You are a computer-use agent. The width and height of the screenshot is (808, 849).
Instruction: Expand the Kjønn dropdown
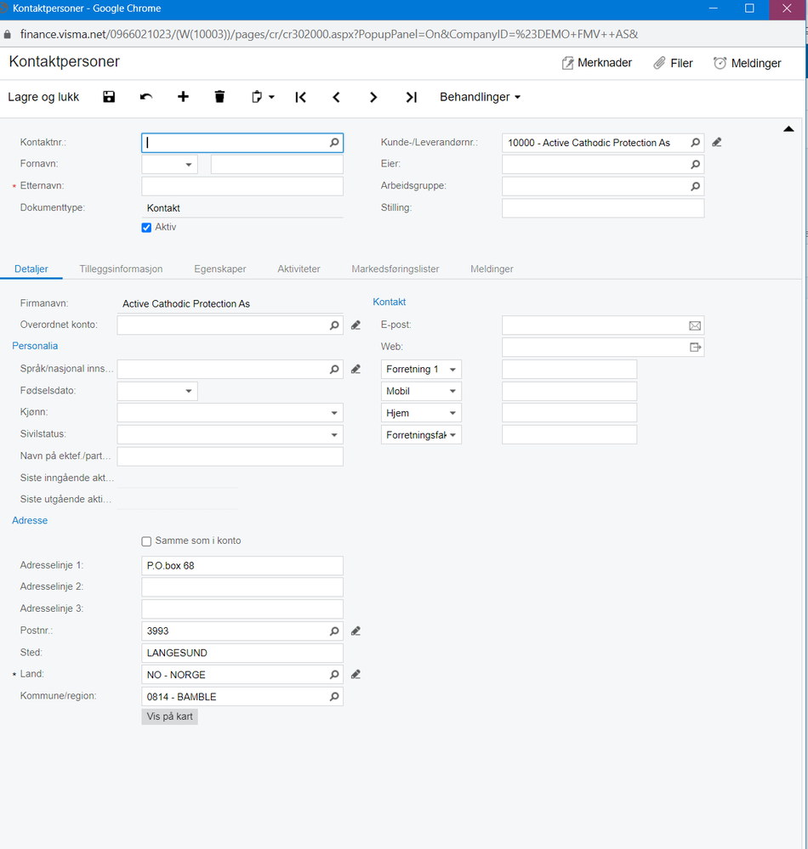pyautogui.click(x=334, y=413)
